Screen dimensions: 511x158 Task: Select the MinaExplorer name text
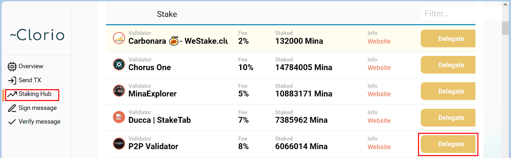[152, 94]
